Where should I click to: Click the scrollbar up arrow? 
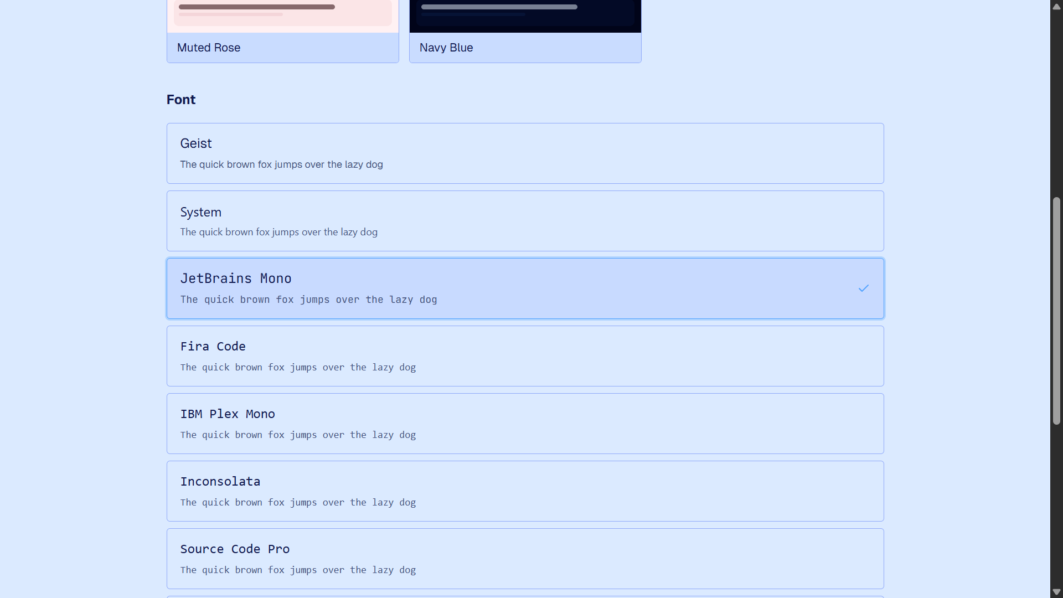tap(1056, 7)
